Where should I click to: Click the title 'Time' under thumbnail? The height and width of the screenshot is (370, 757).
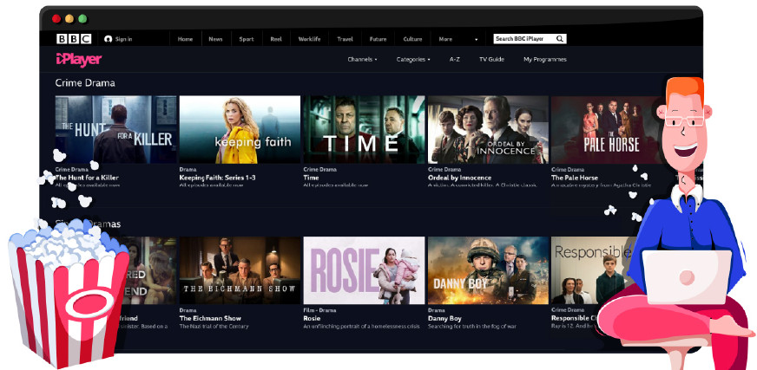coord(311,178)
